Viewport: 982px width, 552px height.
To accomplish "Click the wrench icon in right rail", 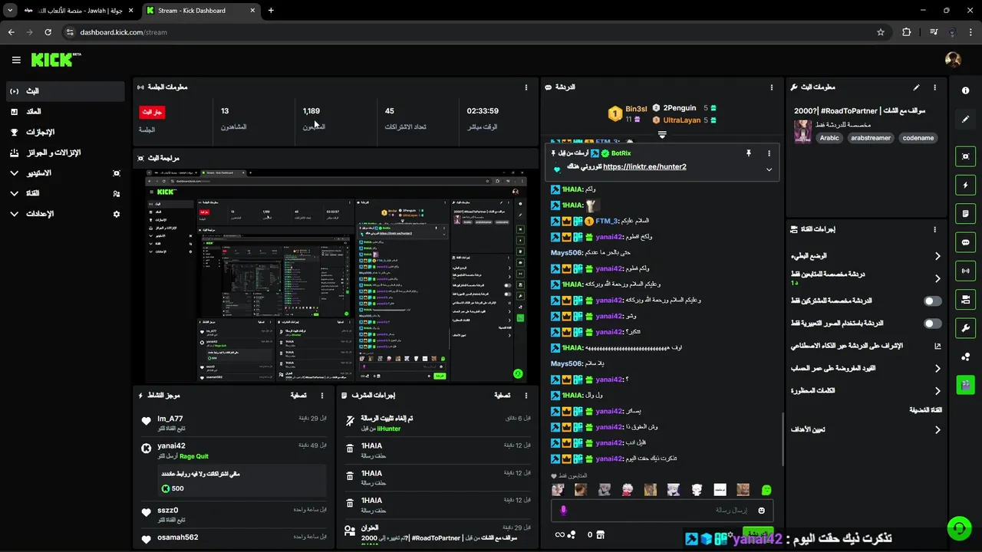I will point(965,328).
